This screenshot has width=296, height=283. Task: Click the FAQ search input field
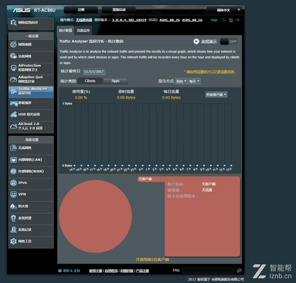208,271
